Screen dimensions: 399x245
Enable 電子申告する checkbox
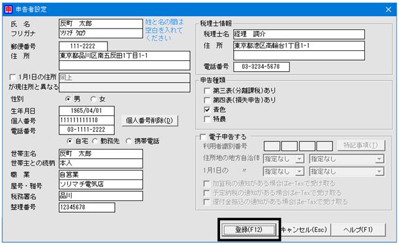pos(203,137)
